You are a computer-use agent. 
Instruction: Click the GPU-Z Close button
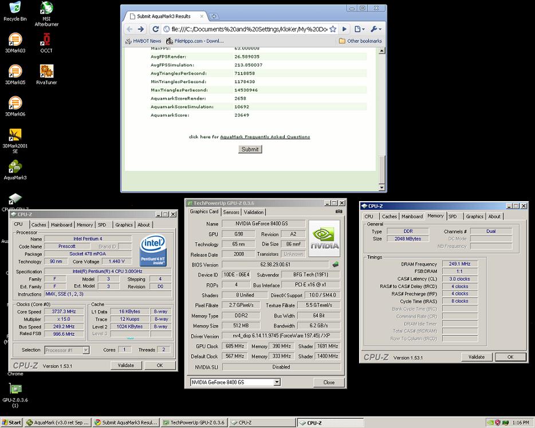329,382
